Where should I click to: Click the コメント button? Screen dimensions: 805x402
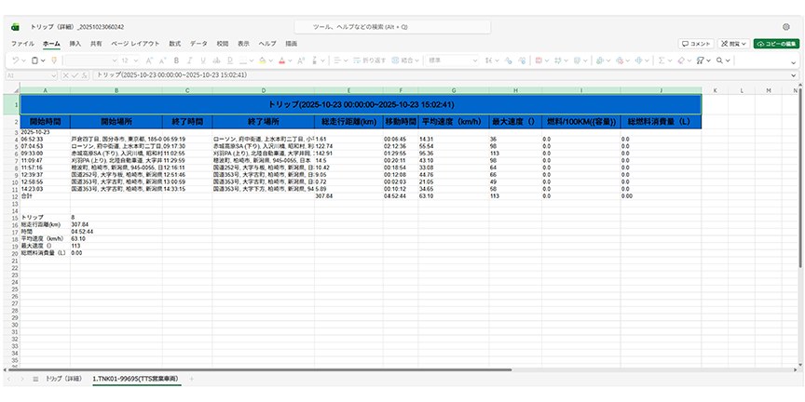pyautogui.click(x=696, y=44)
